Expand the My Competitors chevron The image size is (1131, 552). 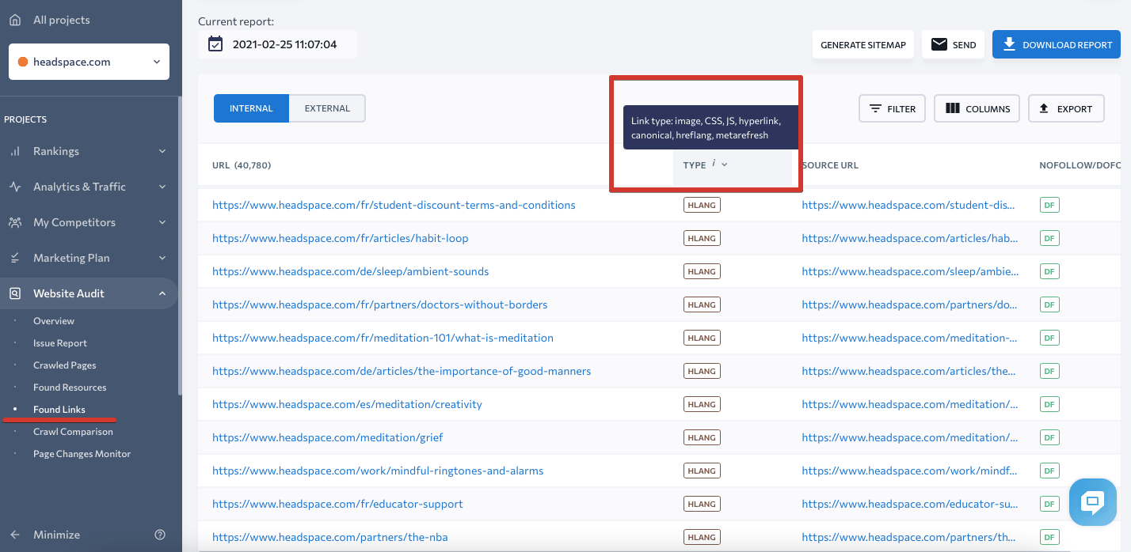[162, 222]
